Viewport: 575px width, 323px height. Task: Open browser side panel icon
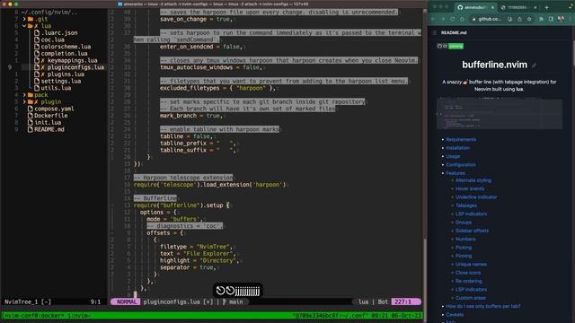pos(551,19)
